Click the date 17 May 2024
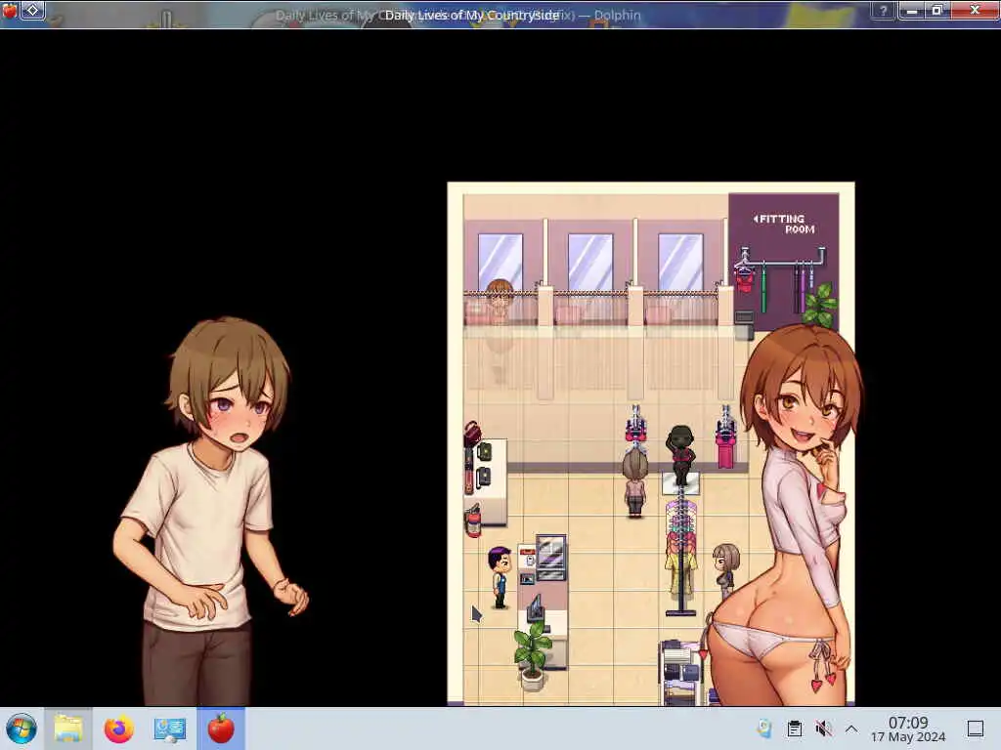The width and height of the screenshot is (1001, 750). pyautogui.click(x=908, y=737)
